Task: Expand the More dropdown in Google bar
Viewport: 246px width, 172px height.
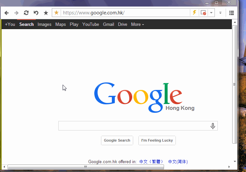Action: pyautogui.click(x=137, y=24)
